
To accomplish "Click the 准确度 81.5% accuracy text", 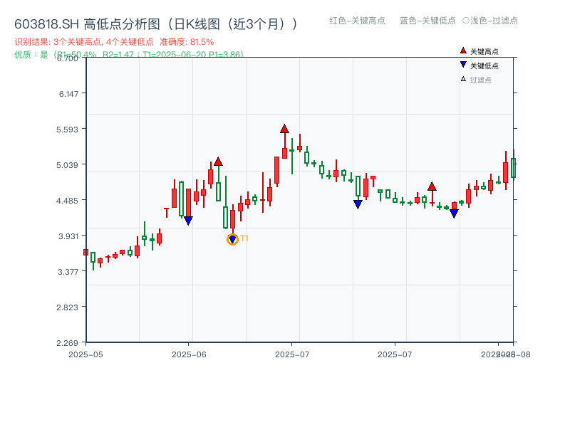I will pyautogui.click(x=185, y=42).
